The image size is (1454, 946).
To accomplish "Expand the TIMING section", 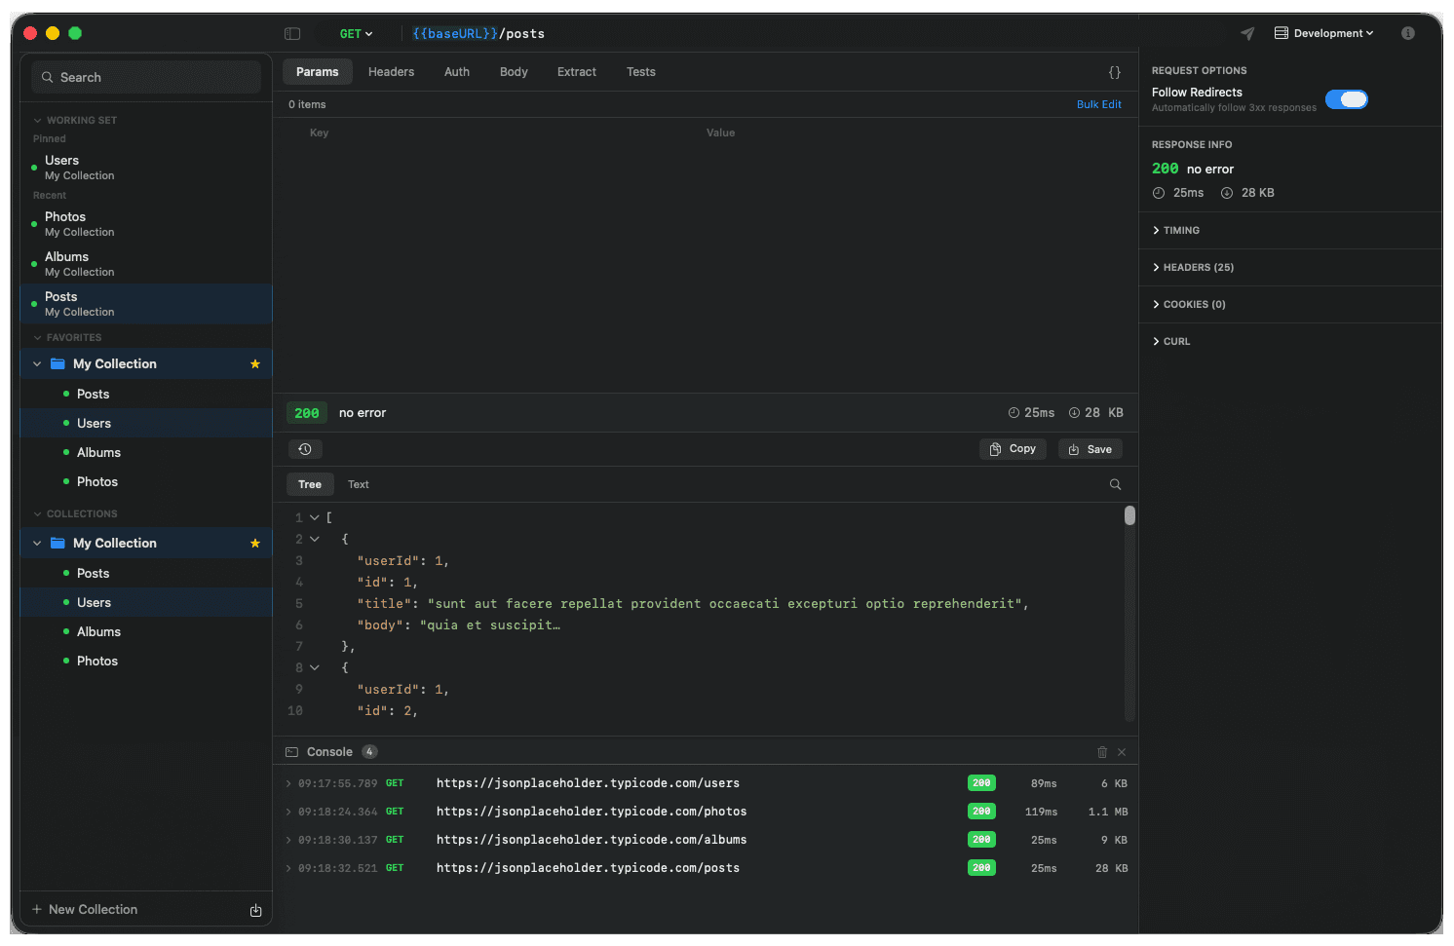I will coord(1180,230).
